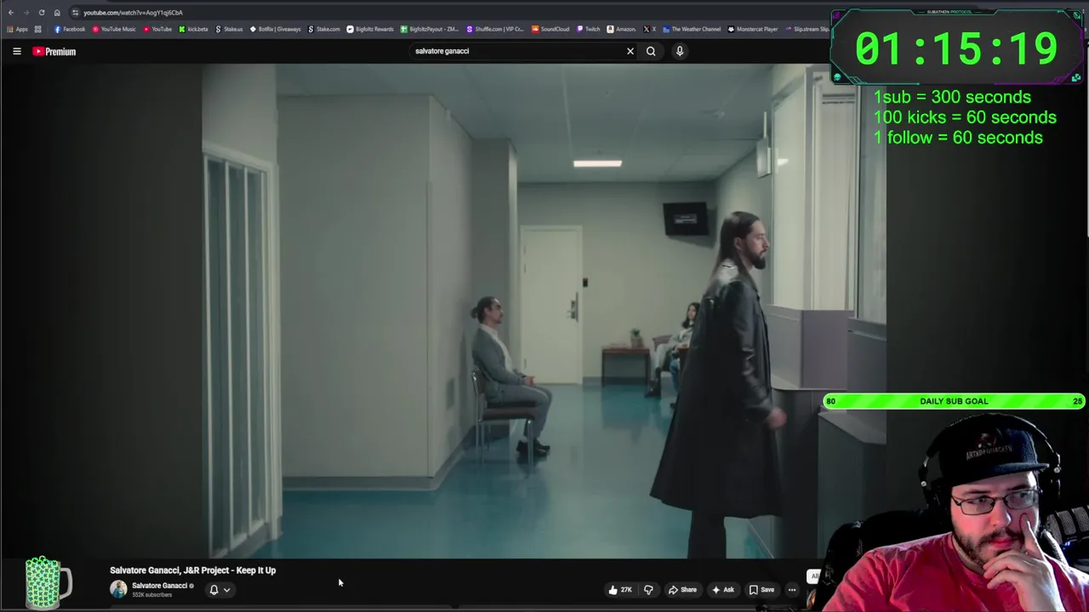Click the Daily Sub Goal progress bar
1089x612 pixels.
tap(954, 401)
